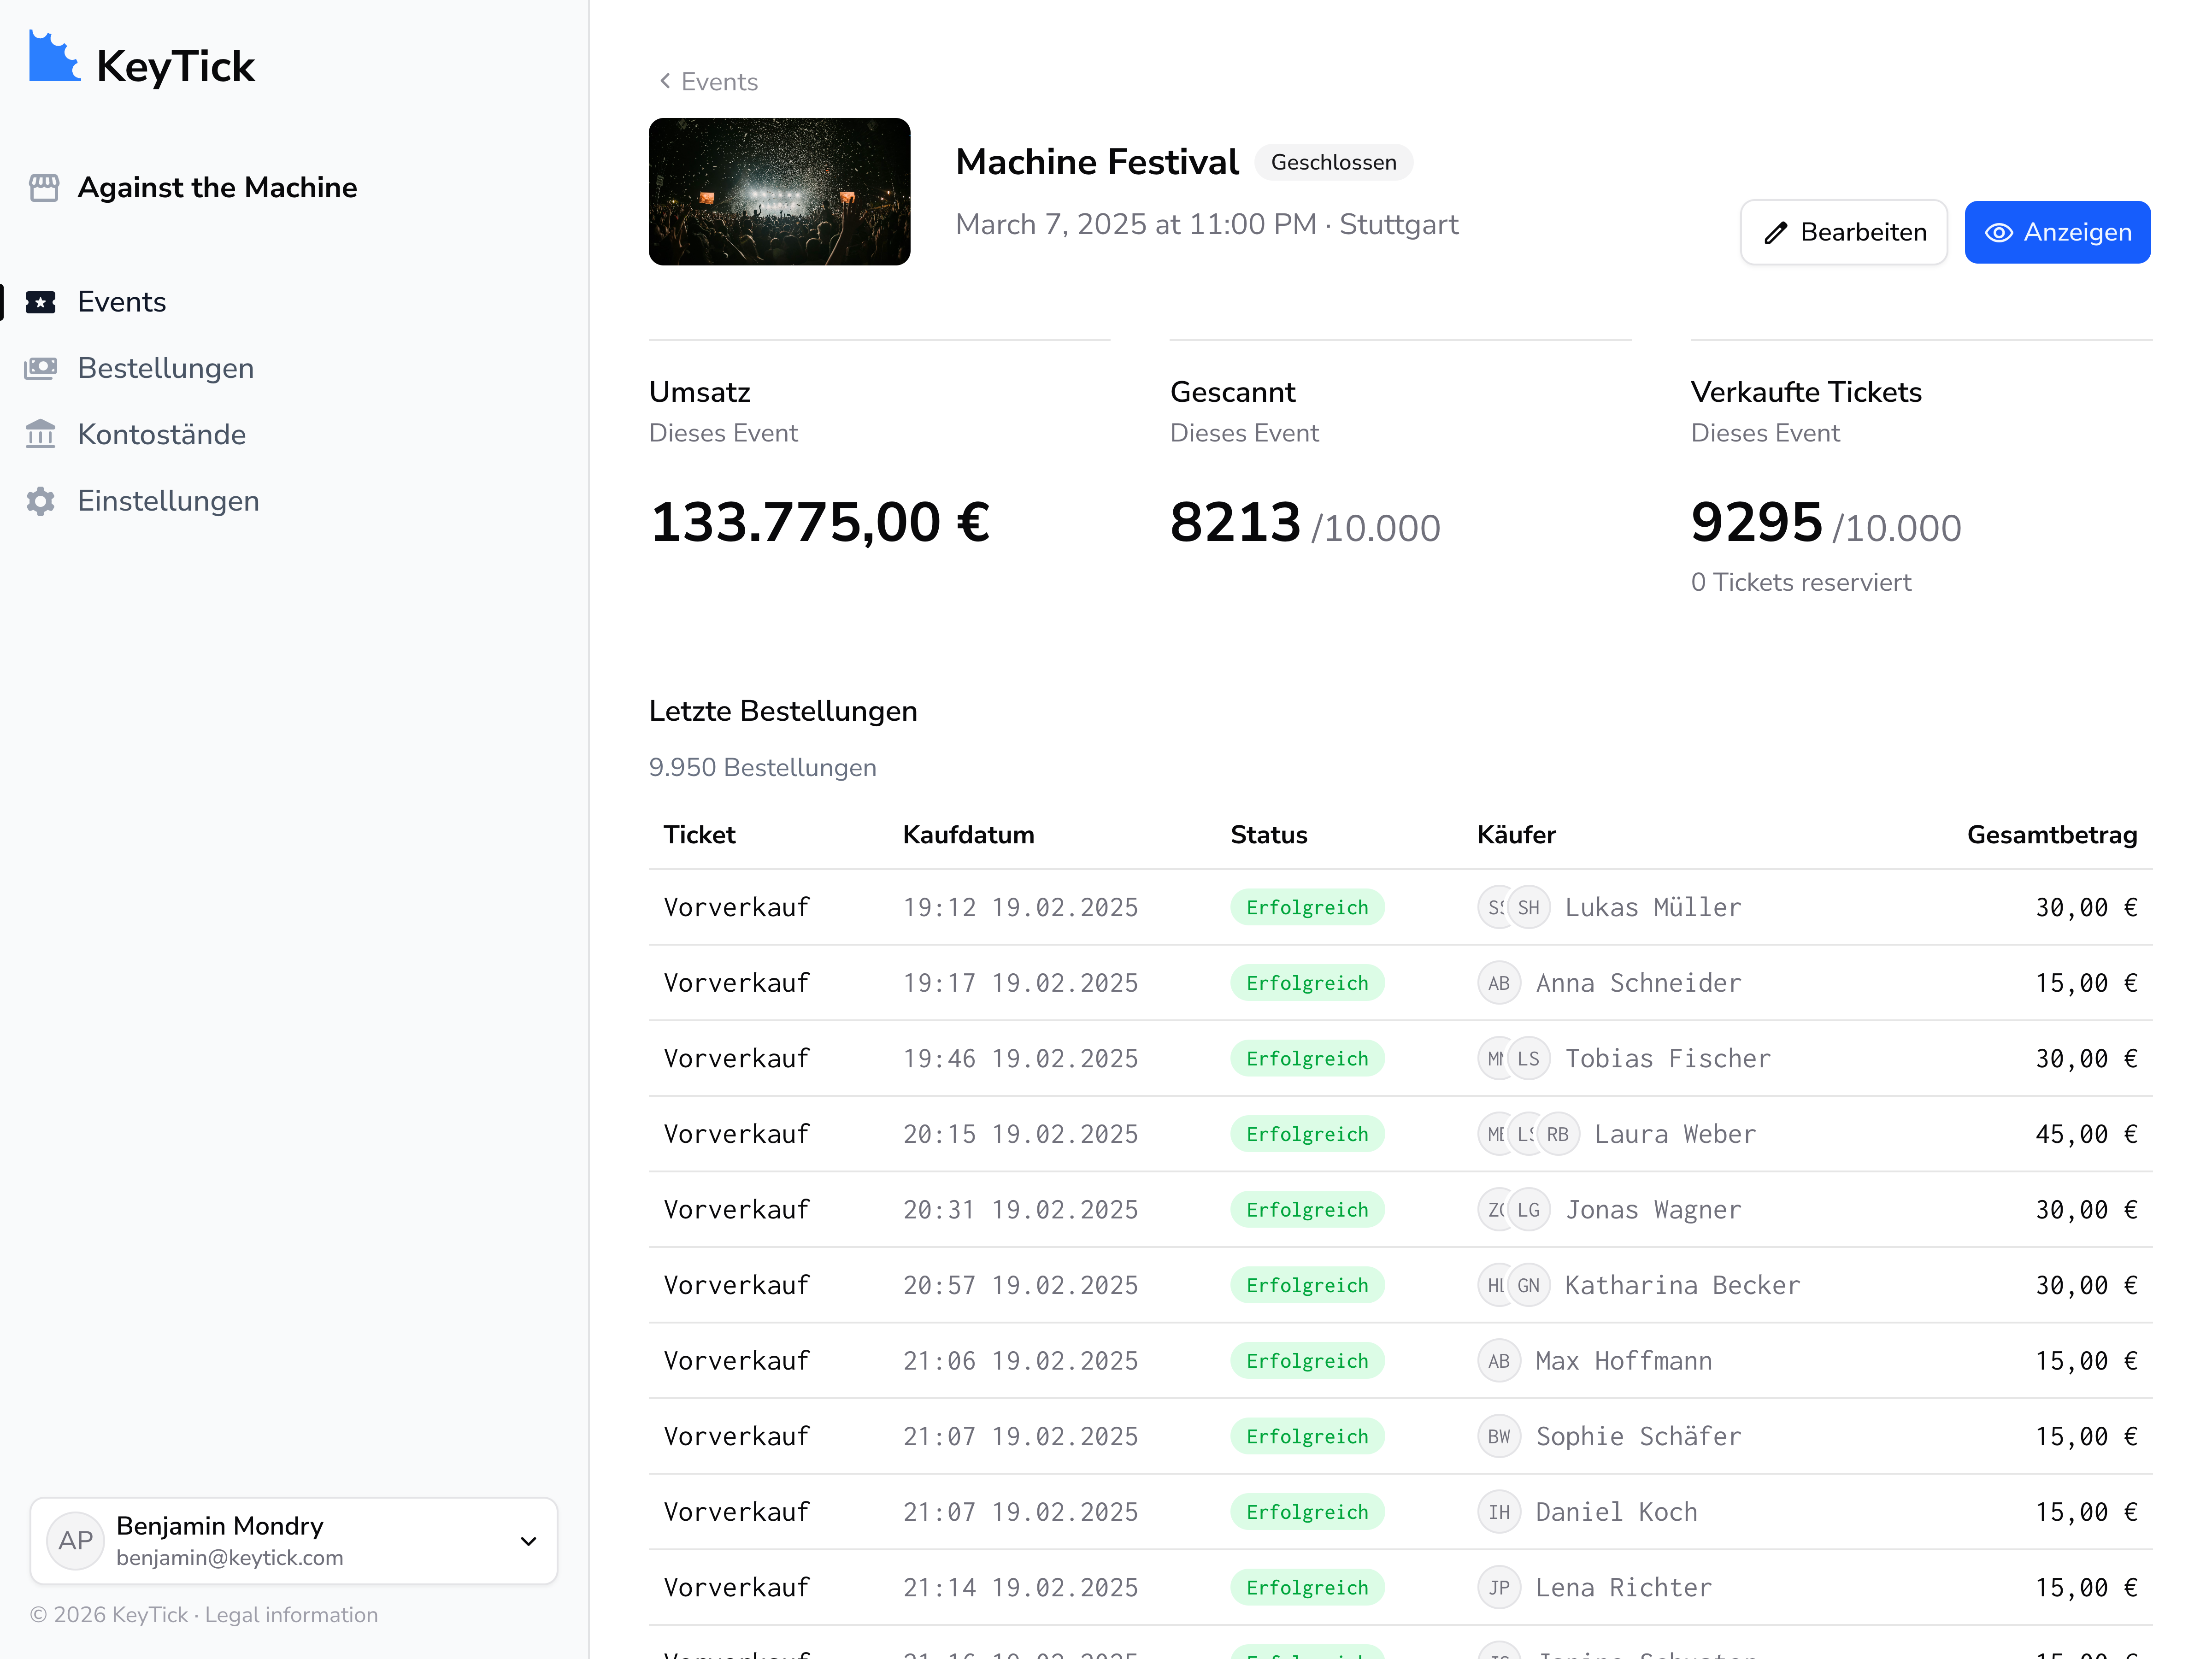Click the Events ticket icon in sidebar

pos(41,302)
